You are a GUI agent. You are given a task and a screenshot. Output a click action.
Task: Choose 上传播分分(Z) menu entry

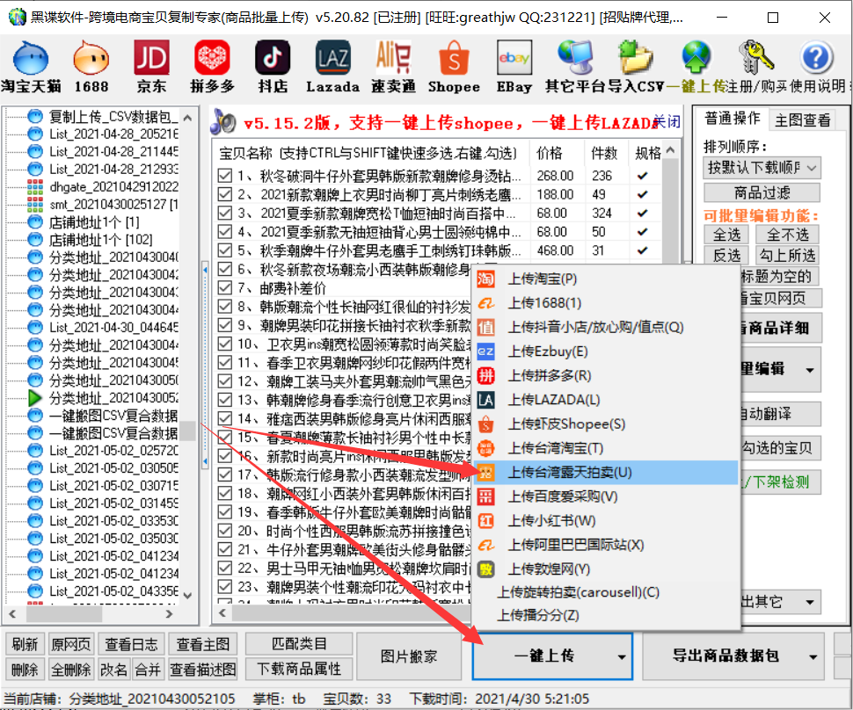pyautogui.click(x=606, y=615)
